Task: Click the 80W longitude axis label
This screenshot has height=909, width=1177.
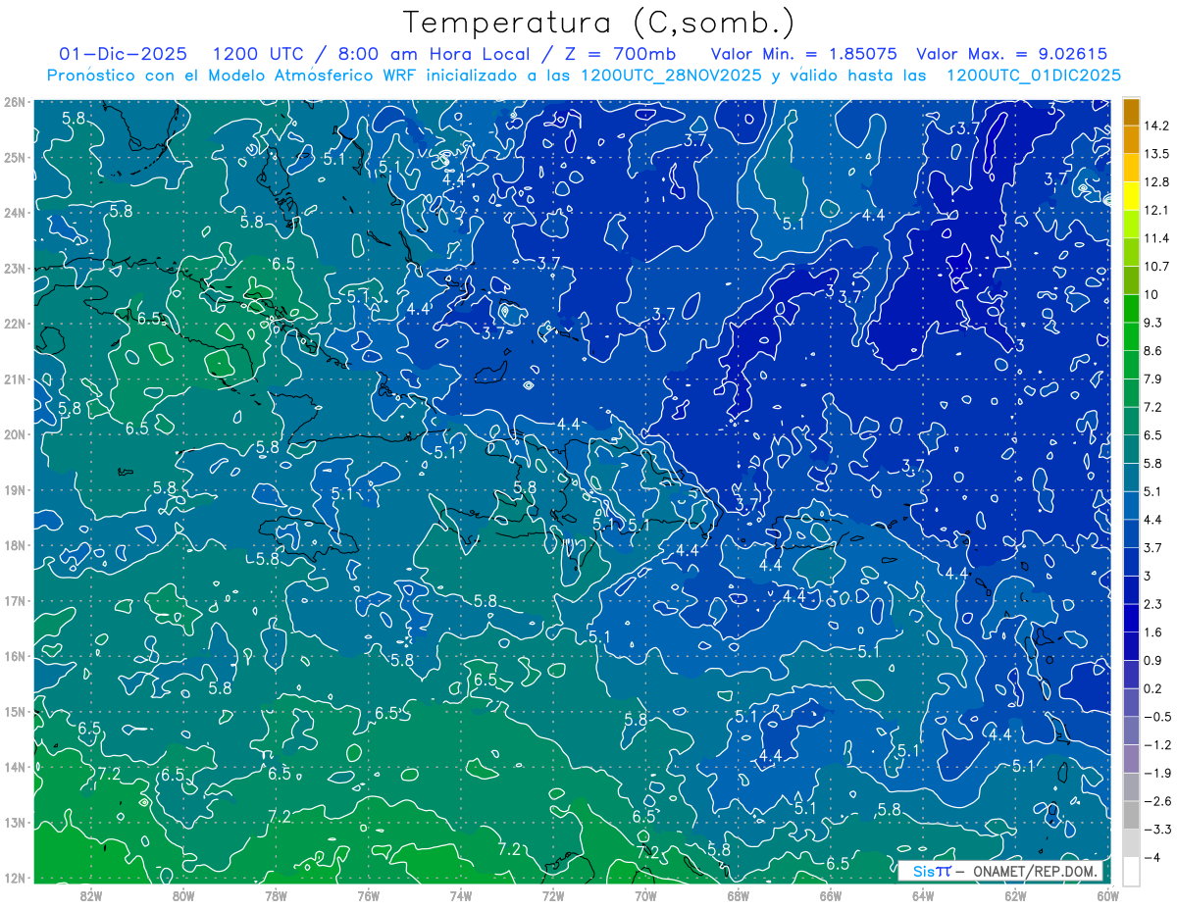Action: click(182, 895)
